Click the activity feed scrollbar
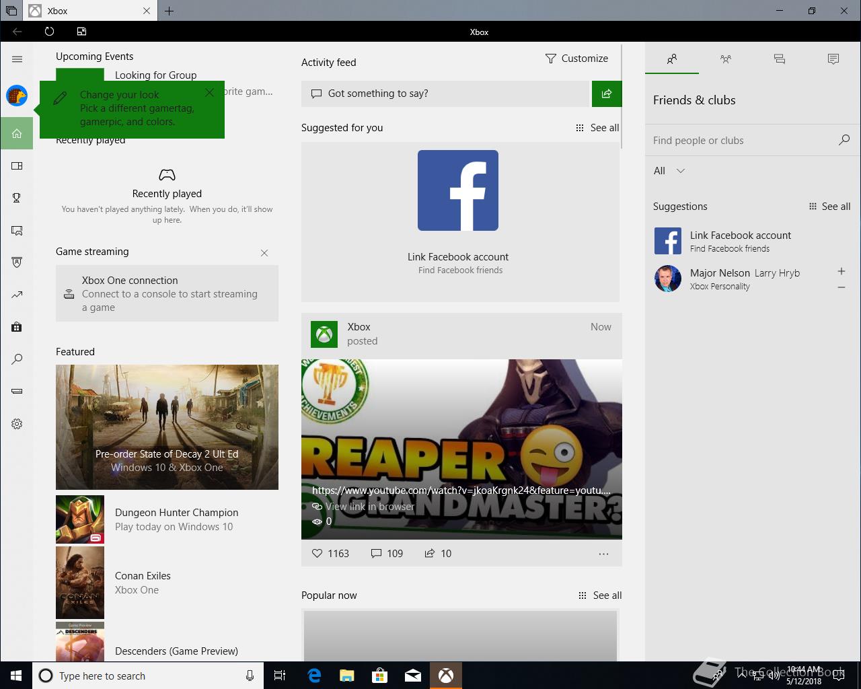Viewport: 861px width, 689px height. click(x=623, y=96)
